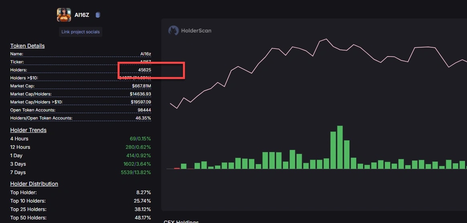Image resolution: width=467 pixels, height=223 pixels.
Task: Select the Top 10 Holders value 25.74%
Action: pos(142,201)
